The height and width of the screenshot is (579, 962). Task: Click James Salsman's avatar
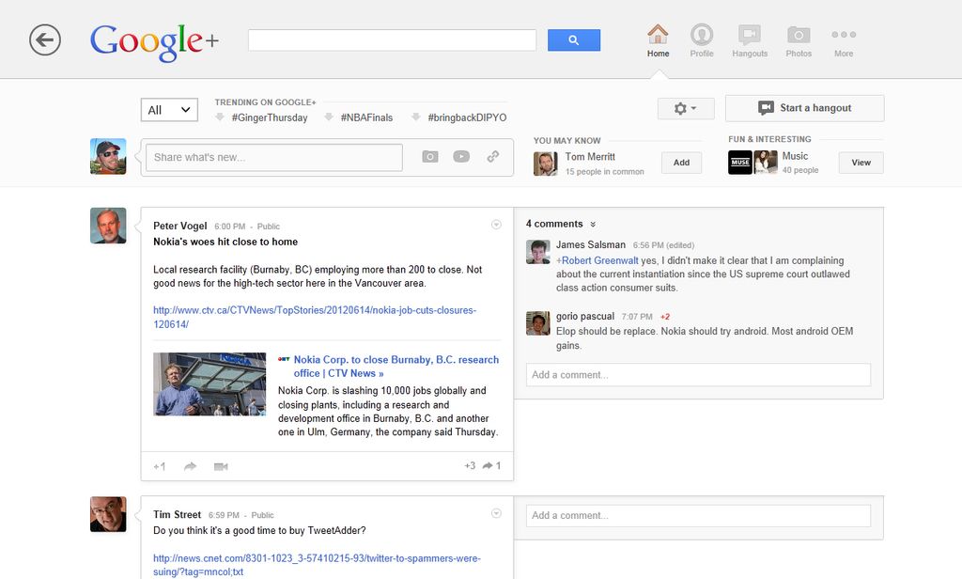(x=538, y=252)
